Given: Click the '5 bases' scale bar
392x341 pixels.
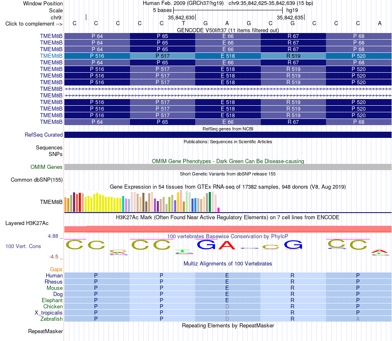Looking at the screenshot, I should [228, 10].
